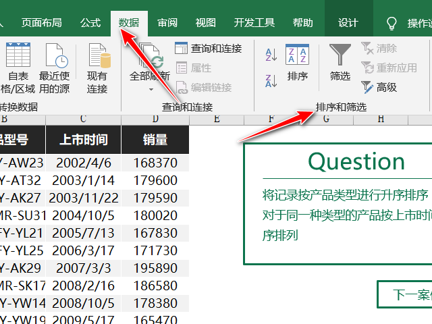Select the cell with 195890
This screenshot has height=324, width=432.
[x=155, y=269]
